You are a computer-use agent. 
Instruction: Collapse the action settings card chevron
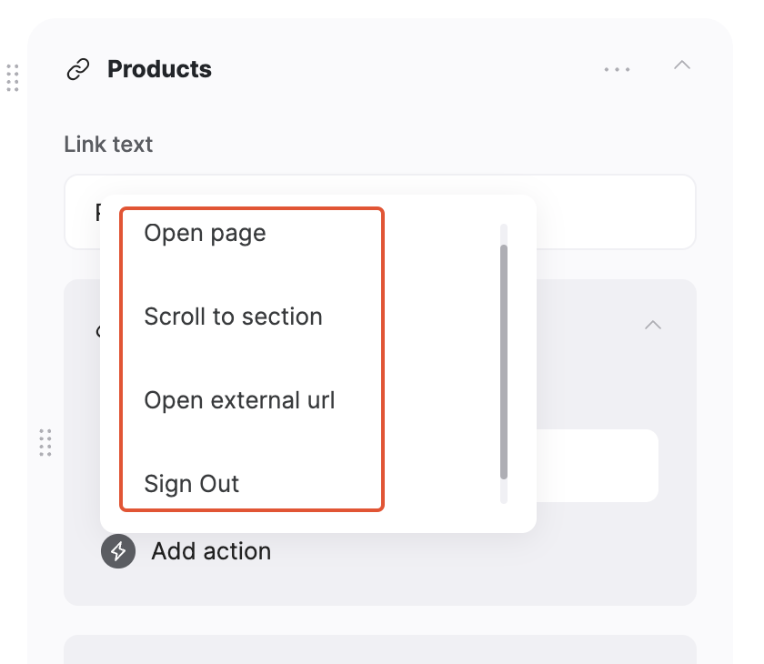pyautogui.click(x=652, y=325)
